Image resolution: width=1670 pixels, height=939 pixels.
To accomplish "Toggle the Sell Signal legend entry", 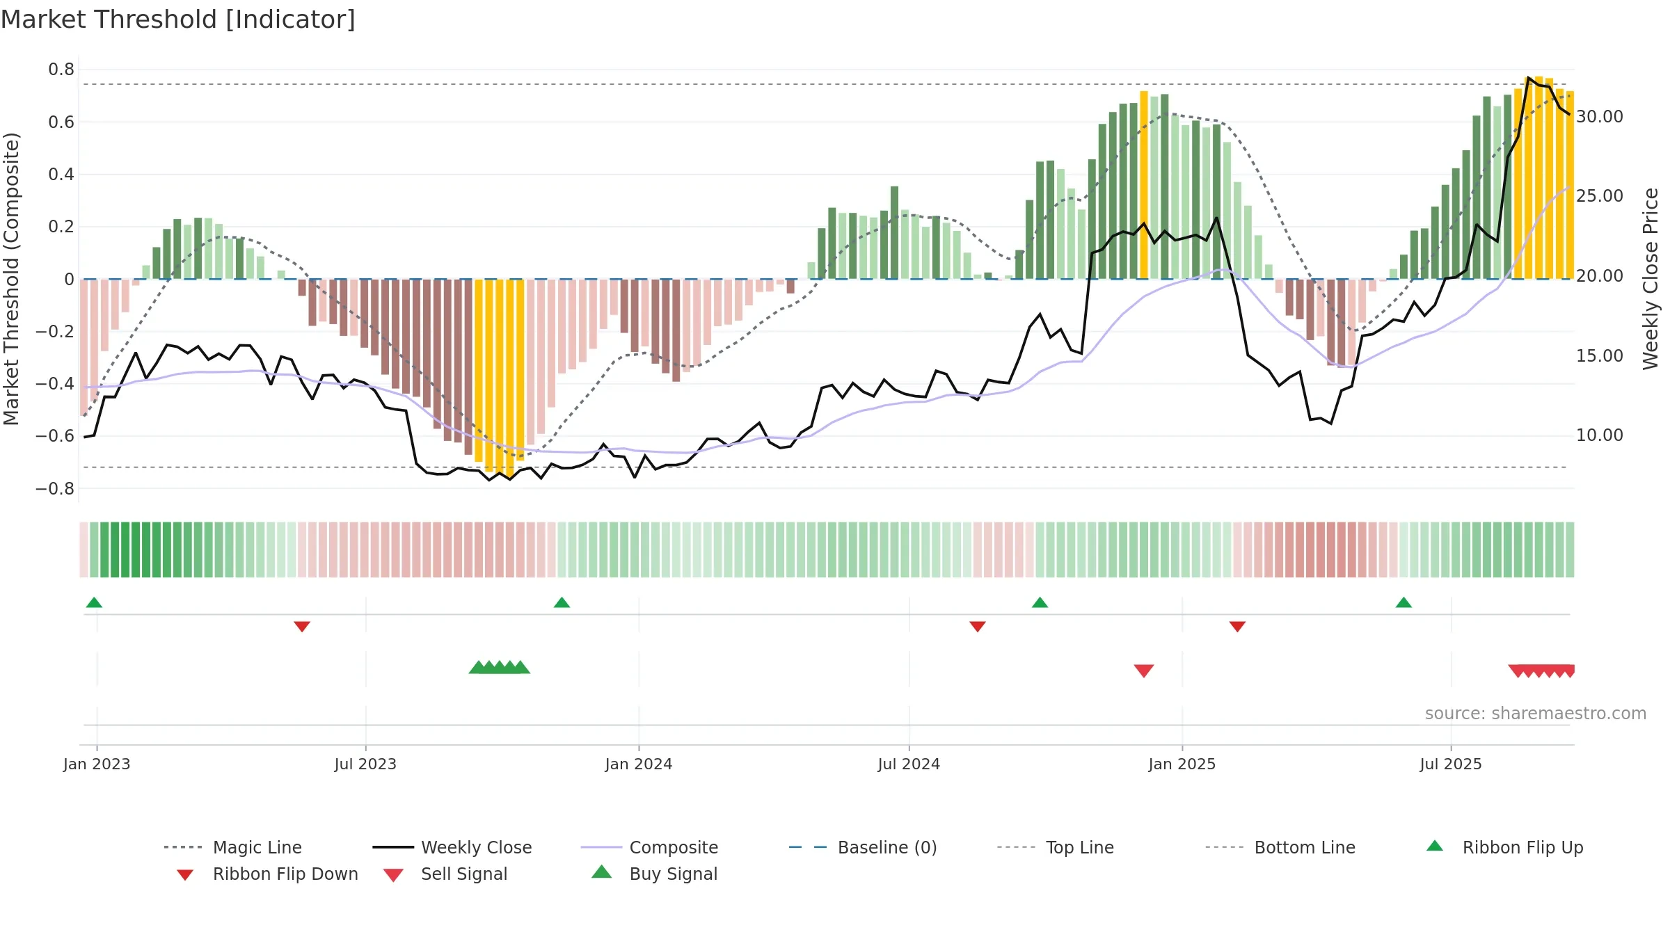I will pyautogui.click(x=445, y=874).
